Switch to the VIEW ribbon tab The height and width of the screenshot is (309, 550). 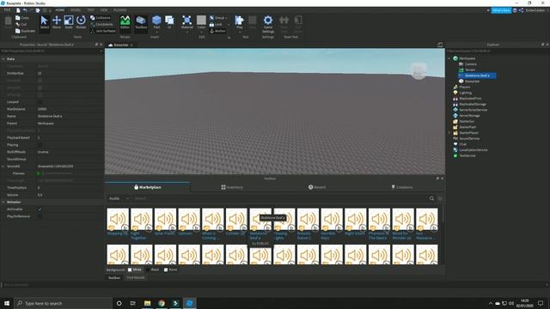[x=104, y=10]
